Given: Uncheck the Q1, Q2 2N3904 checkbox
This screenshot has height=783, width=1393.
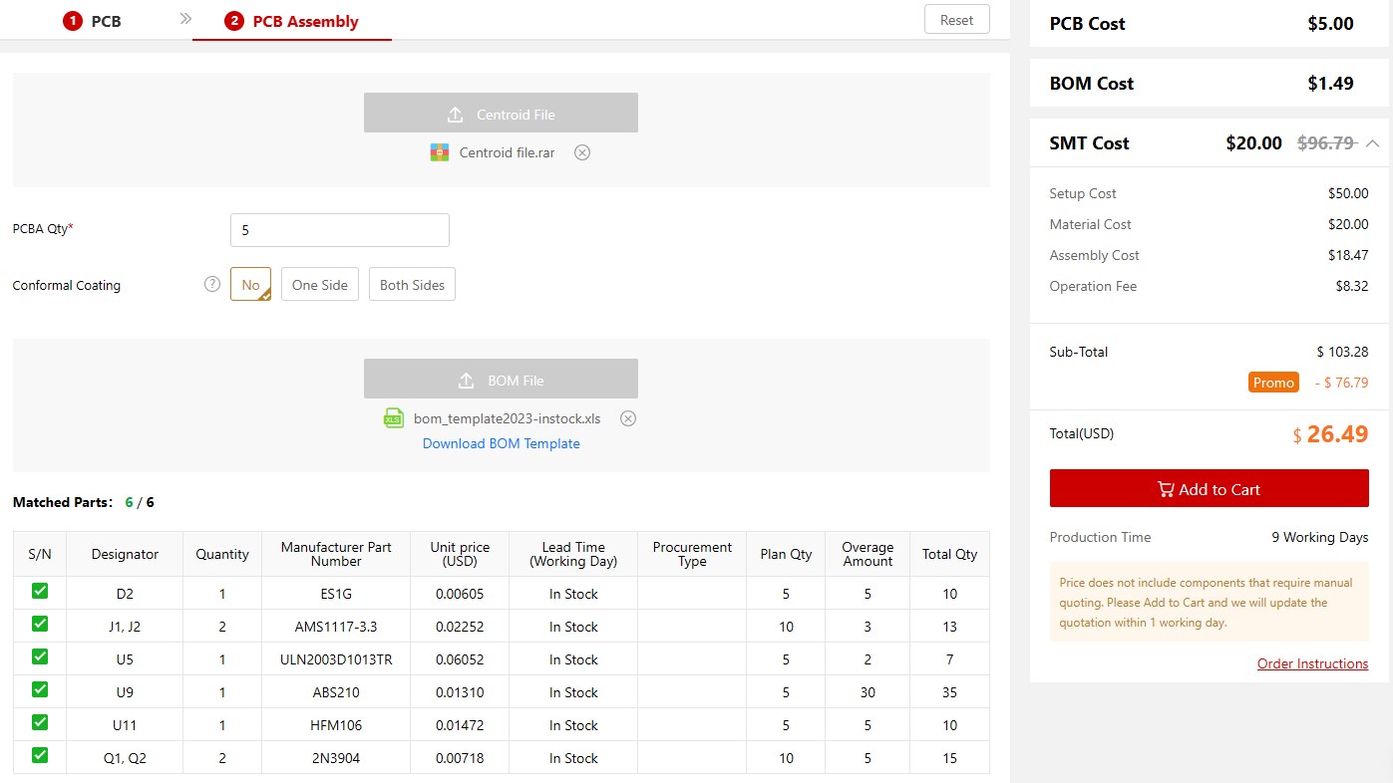Looking at the screenshot, I should (40, 756).
